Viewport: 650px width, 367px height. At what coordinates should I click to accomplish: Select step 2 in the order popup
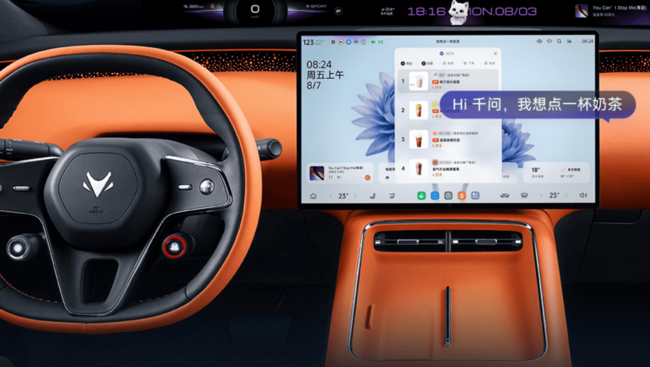[427, 63]
